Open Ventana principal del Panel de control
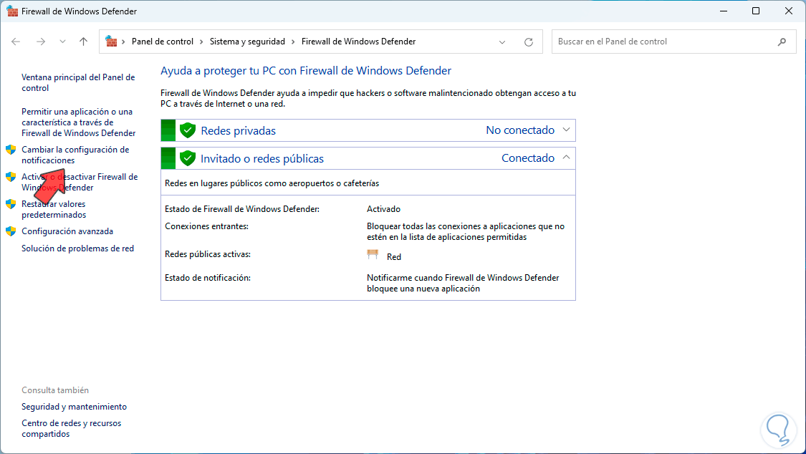Image resolution: width=806 pixels, height=454 pixels. (x=78, y=82)
